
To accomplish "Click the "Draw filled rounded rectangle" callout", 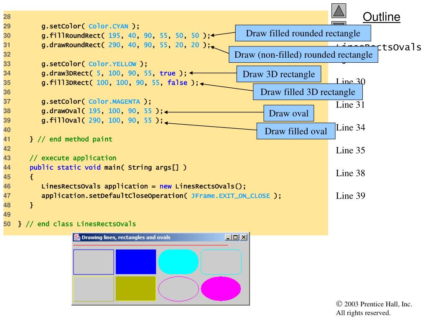I will click(303, 33).
